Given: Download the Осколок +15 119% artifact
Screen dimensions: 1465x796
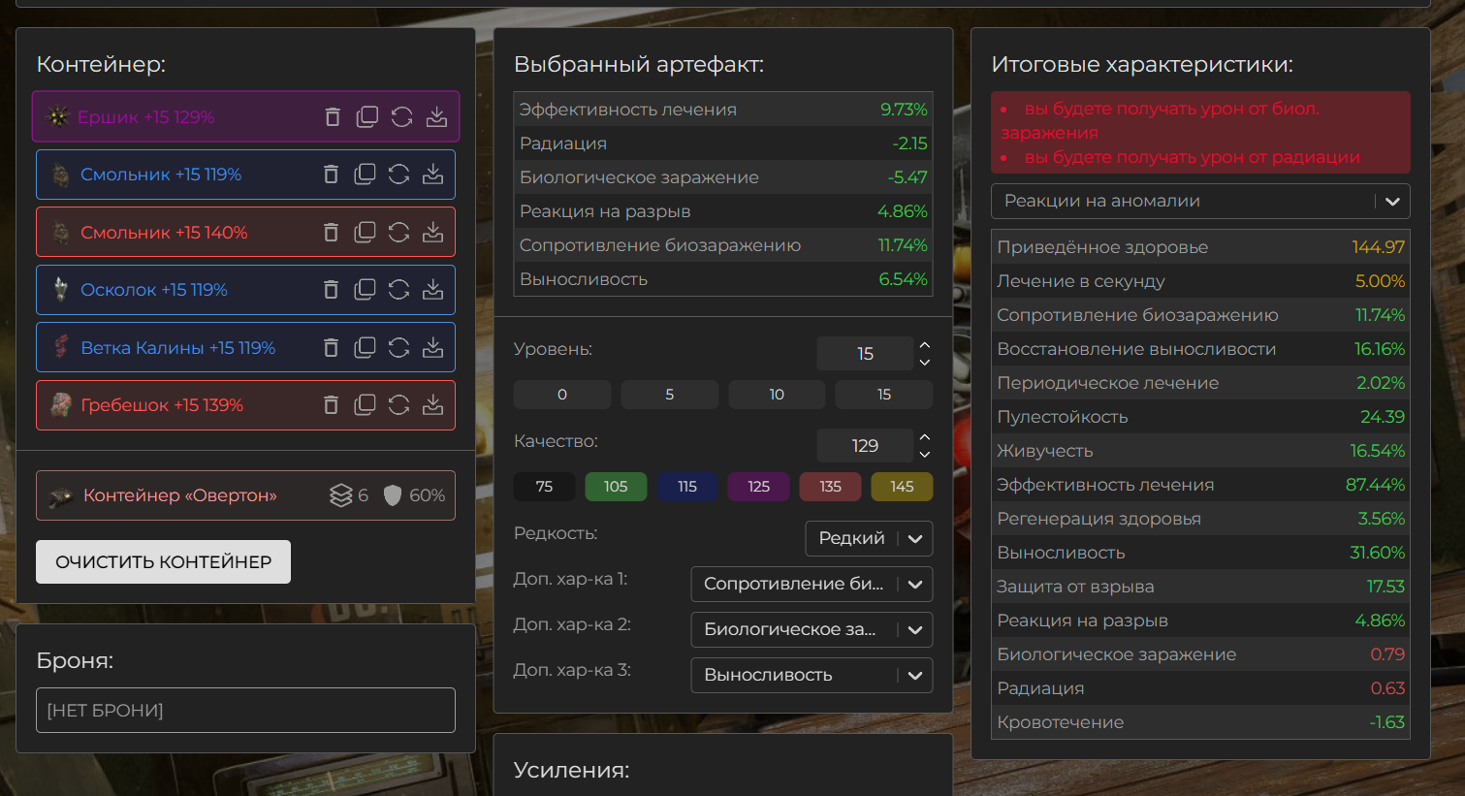Looking at the screenshot, I should [x=432, y=290].
